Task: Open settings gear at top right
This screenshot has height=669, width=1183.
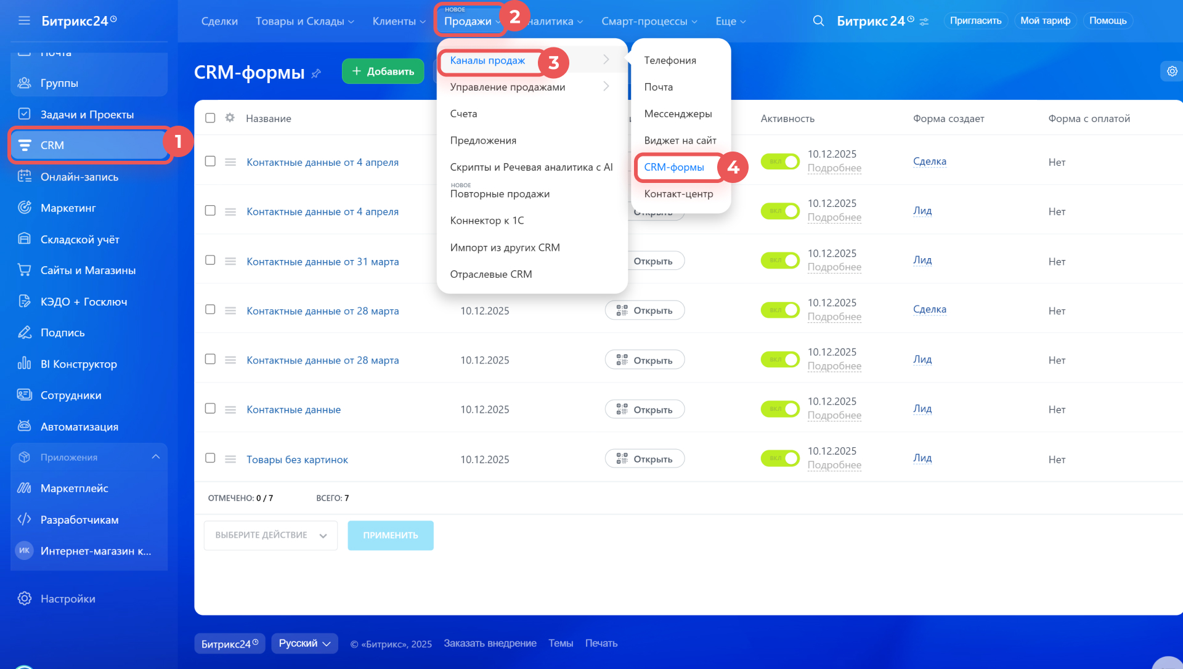Action: [x=1172, y=71]
